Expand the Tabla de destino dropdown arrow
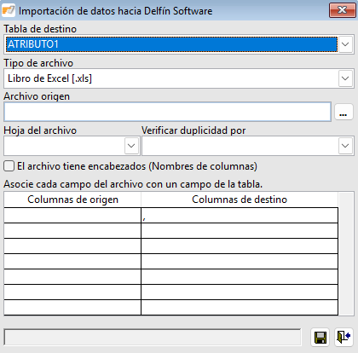 345,44
